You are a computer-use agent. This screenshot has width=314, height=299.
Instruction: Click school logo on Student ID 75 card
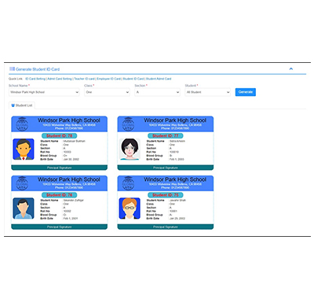pyautogui.click(x=128, y=183)
